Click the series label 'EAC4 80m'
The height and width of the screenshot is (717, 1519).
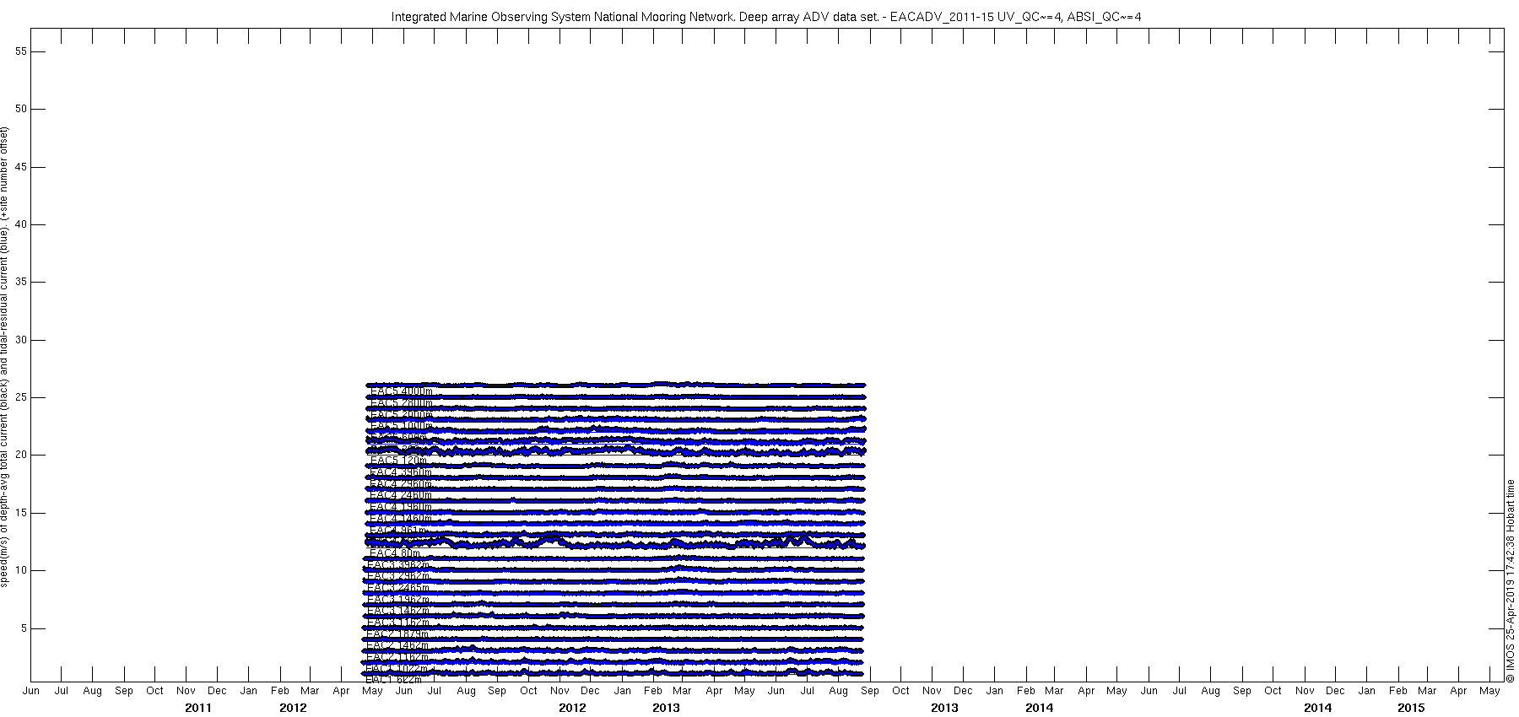tap(395, 553)
